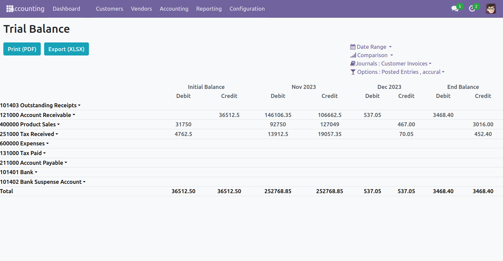The height and width of the screenshot is (261, 503).
Task: Open the chat messages icon
Action: pyautogui.click(x=455, y=9)
